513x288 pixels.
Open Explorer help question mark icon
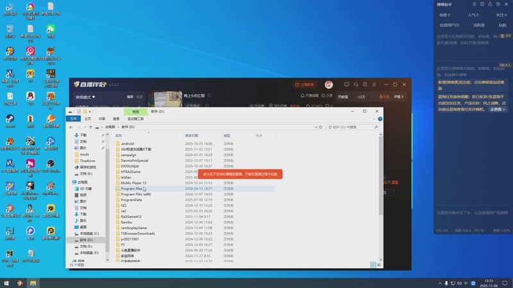(x=380, y=119)
